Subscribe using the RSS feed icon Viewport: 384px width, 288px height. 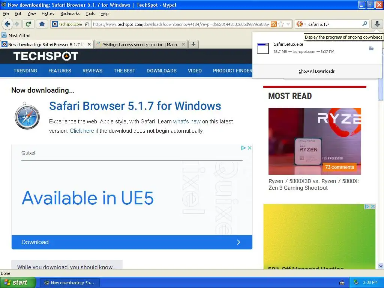274,24
